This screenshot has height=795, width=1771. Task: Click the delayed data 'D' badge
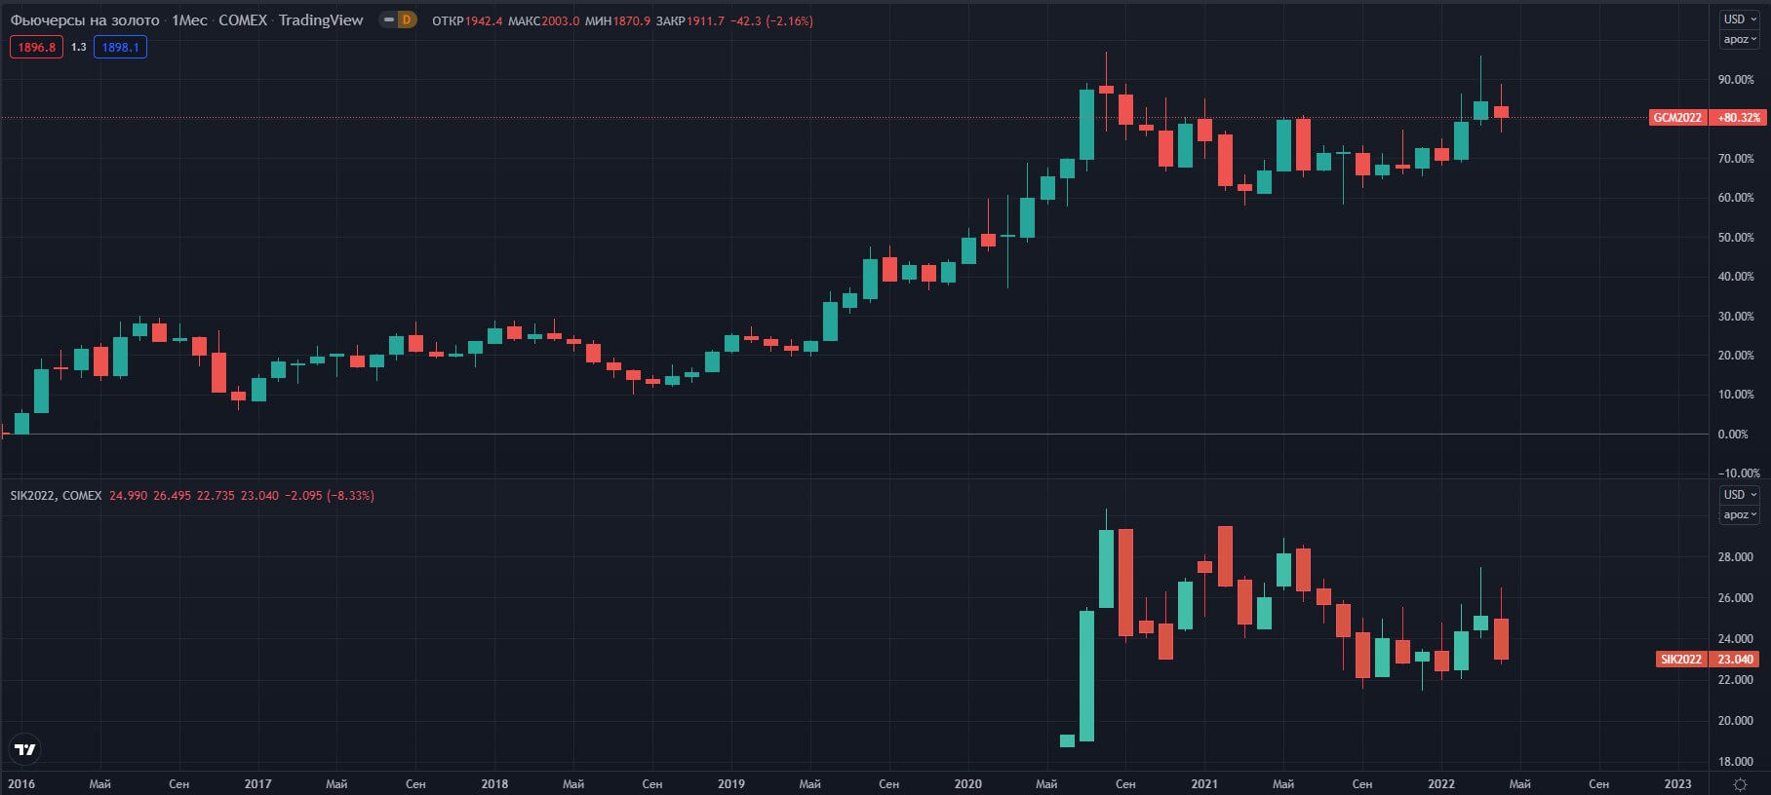[407, 19]
